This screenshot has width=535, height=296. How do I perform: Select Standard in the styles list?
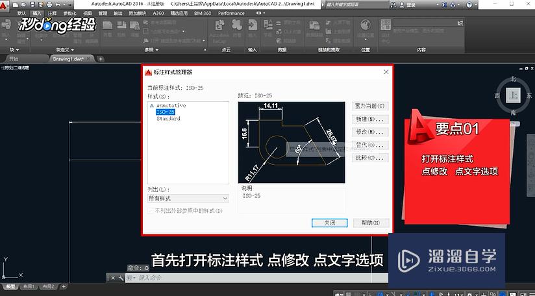(x=168, y=118)
